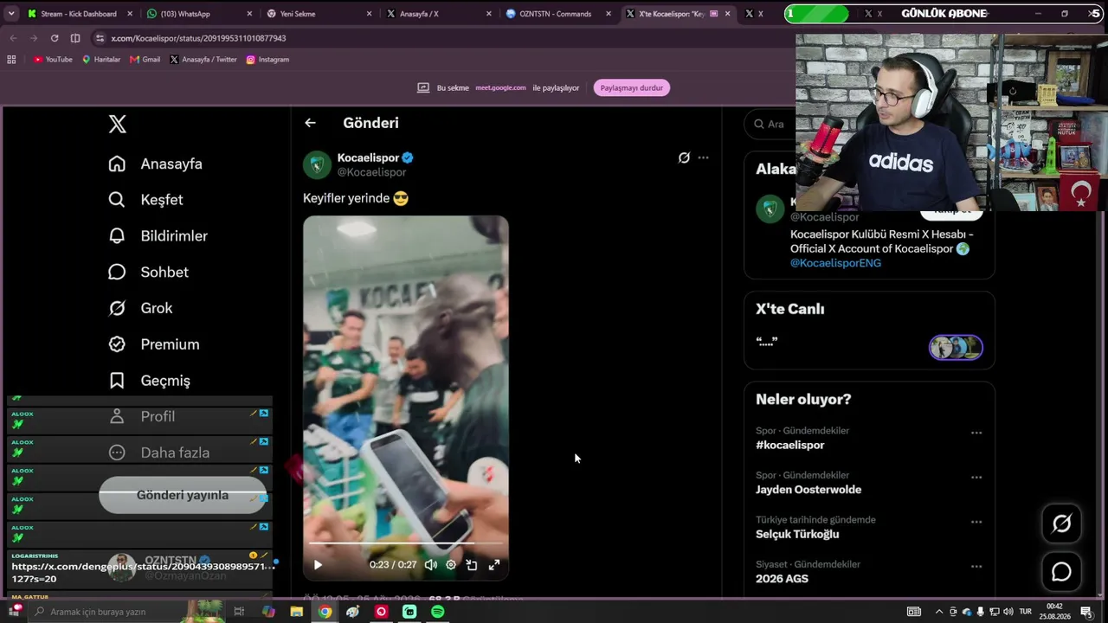Open the Jayden Oosterwolde trending topic
Viewport: 1108px width, 623px height.
click(x=808, y=490)
